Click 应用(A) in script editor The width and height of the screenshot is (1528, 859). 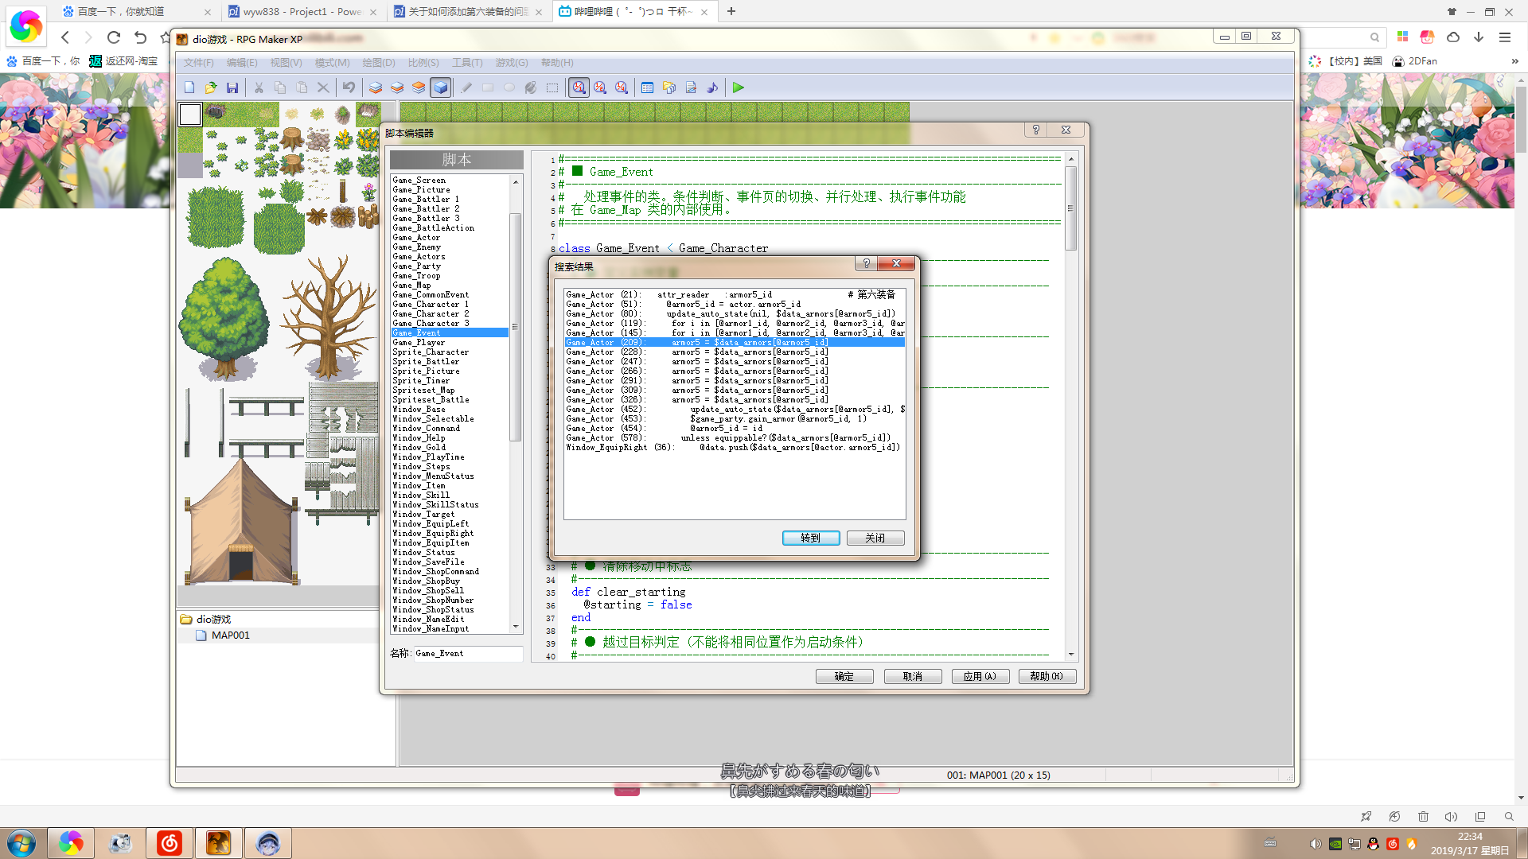[x=980, y=677]
